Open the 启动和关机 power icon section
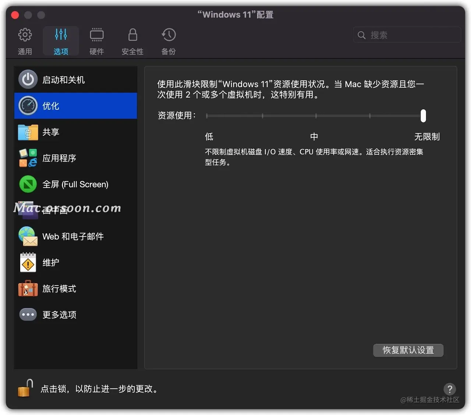 (x=28, y=79)
